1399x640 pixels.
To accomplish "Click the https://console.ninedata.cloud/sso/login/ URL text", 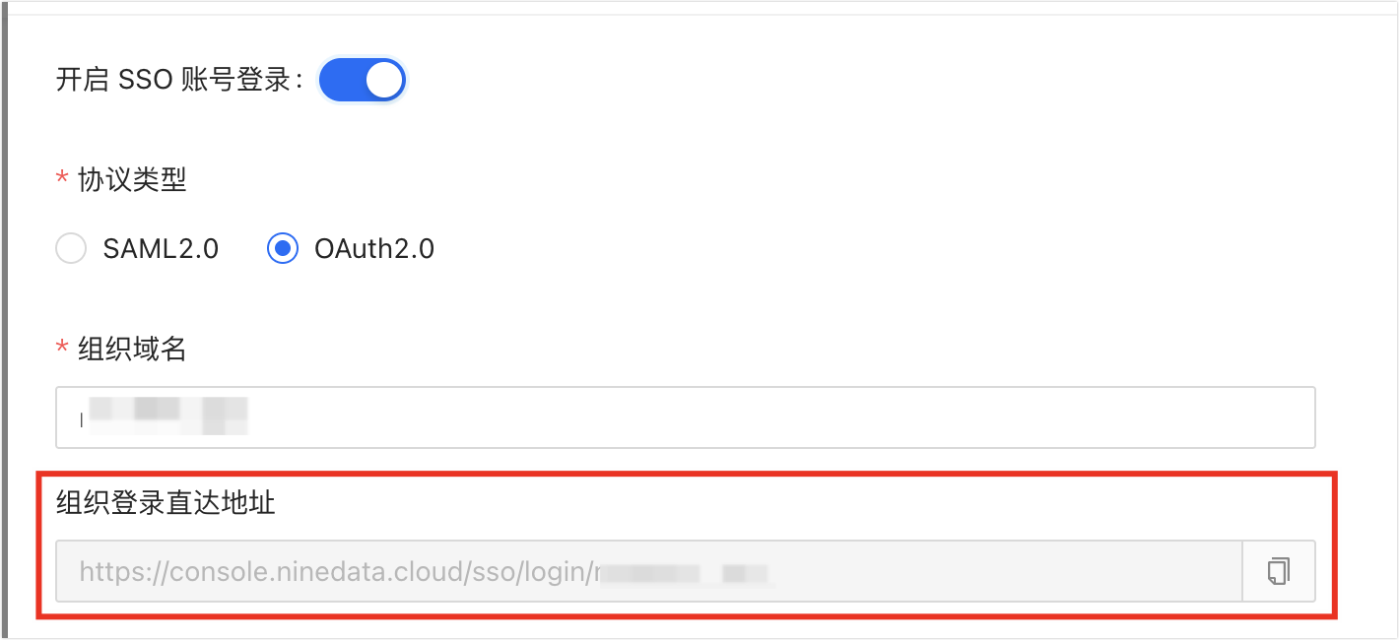I will [335, 571].
